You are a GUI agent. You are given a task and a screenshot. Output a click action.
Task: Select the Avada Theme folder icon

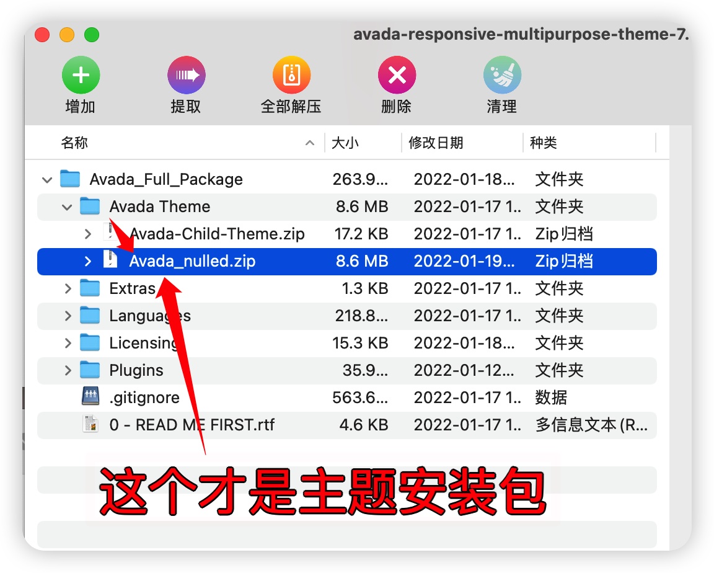click(90, 206)
